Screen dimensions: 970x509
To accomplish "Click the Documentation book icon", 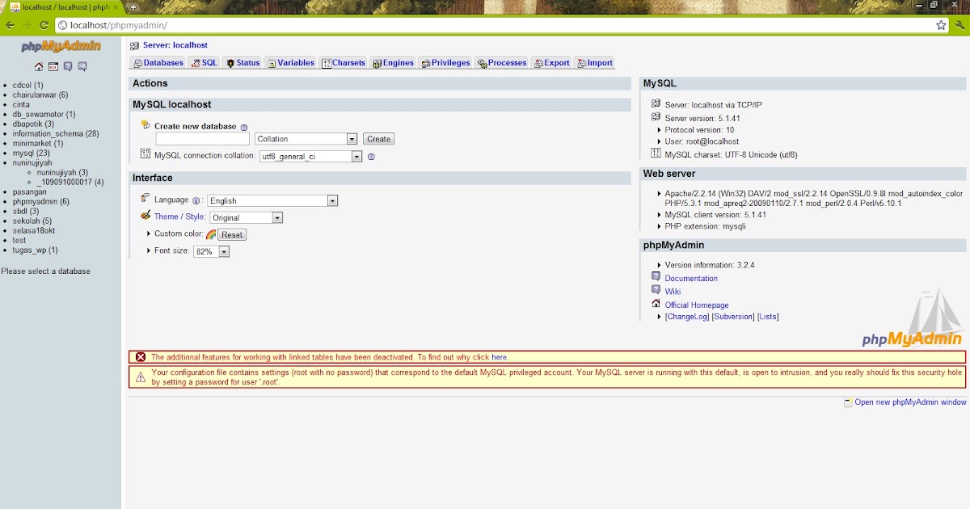I will (656, 277).
